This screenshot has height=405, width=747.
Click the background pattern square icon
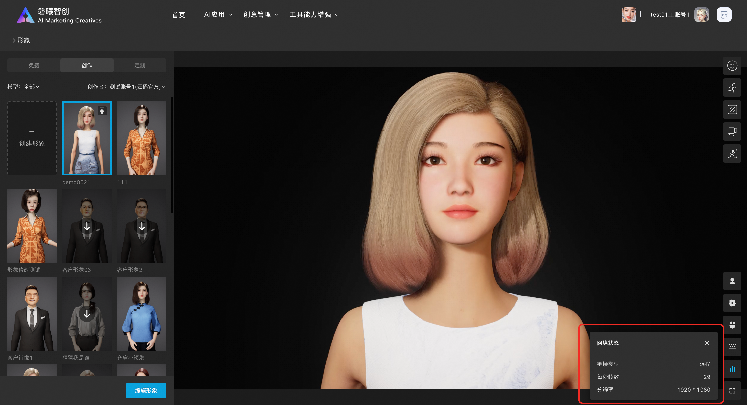point(732,110)
